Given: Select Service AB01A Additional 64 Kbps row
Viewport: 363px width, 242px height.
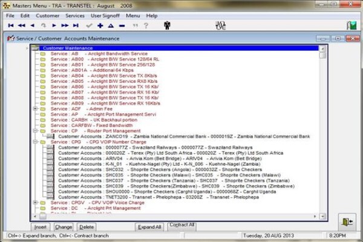Looking at the screenshot, I should point(92,70).
